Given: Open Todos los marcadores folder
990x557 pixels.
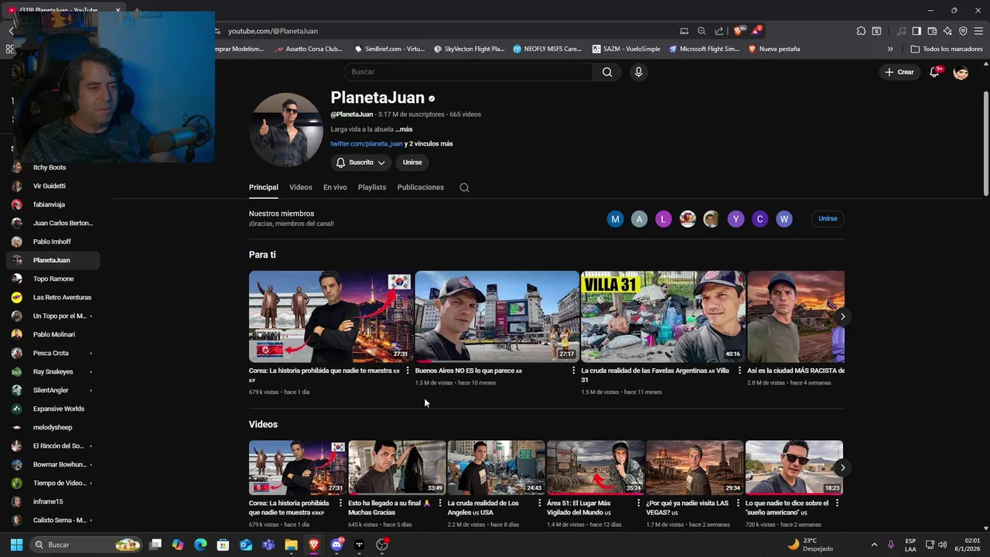Looking at the screenshot, I should click(x=947, y=49).
